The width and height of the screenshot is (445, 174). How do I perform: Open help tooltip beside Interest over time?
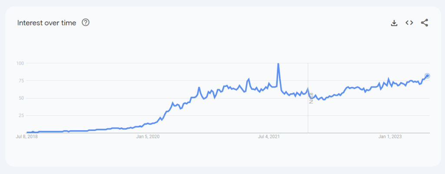pos(86,23)
